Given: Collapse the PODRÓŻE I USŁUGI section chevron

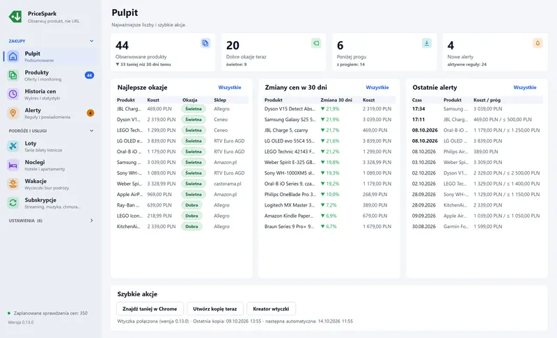Looking at the screenshot, I should [x=92, y=131].
